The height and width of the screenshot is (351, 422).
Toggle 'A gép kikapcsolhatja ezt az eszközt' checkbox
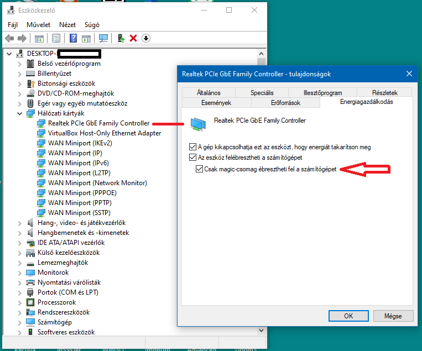[192, 147]
